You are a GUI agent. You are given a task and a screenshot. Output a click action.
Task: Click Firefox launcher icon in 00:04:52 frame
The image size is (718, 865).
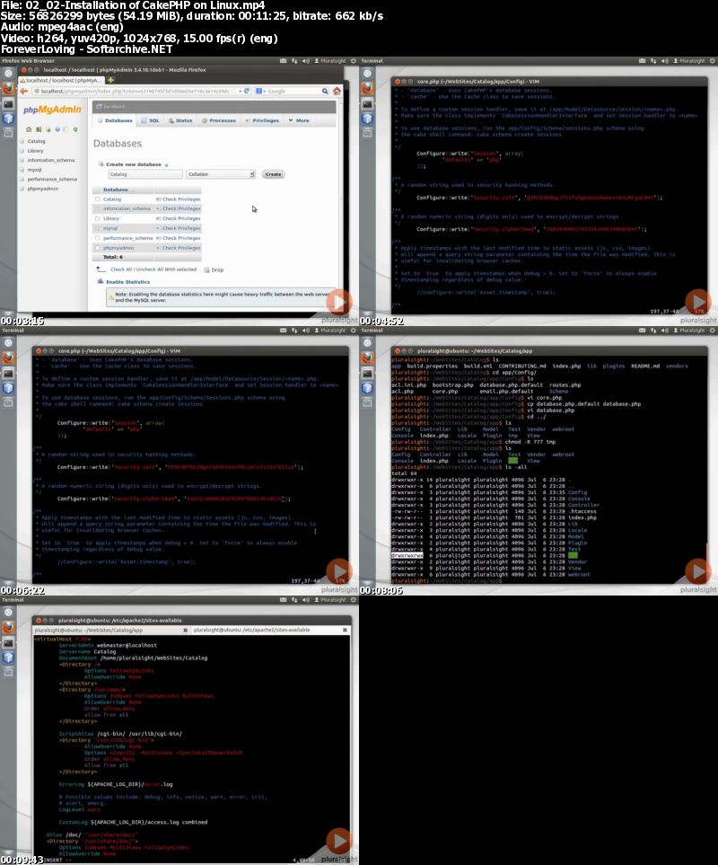(368, 88)
